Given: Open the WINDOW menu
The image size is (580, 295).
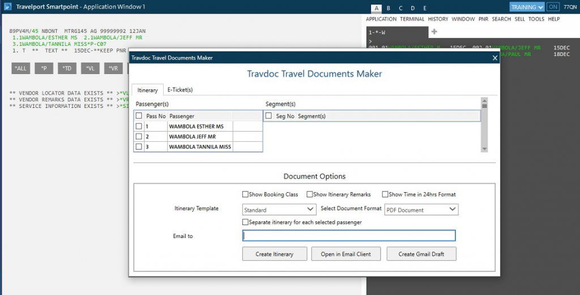Looking at the screenshot, I should coord(463,19).
